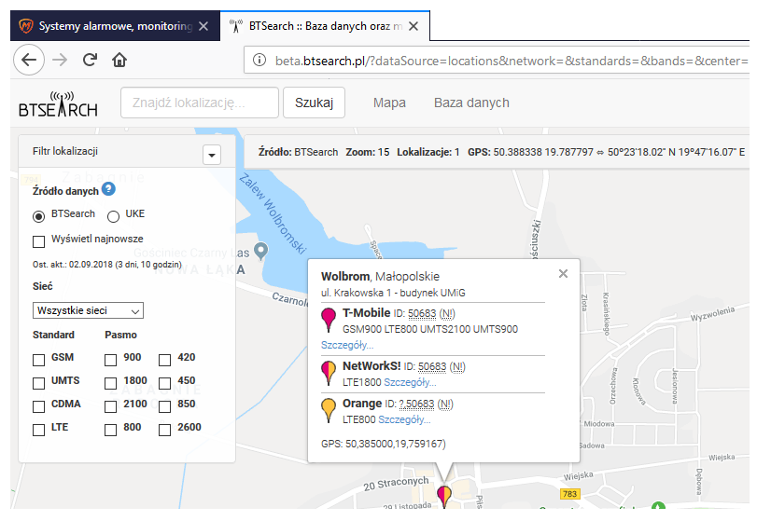The image size is (757, 521).
Task: Collapse the Filtr lokalizacji panel arrow
Action: (x=211, y=156)
